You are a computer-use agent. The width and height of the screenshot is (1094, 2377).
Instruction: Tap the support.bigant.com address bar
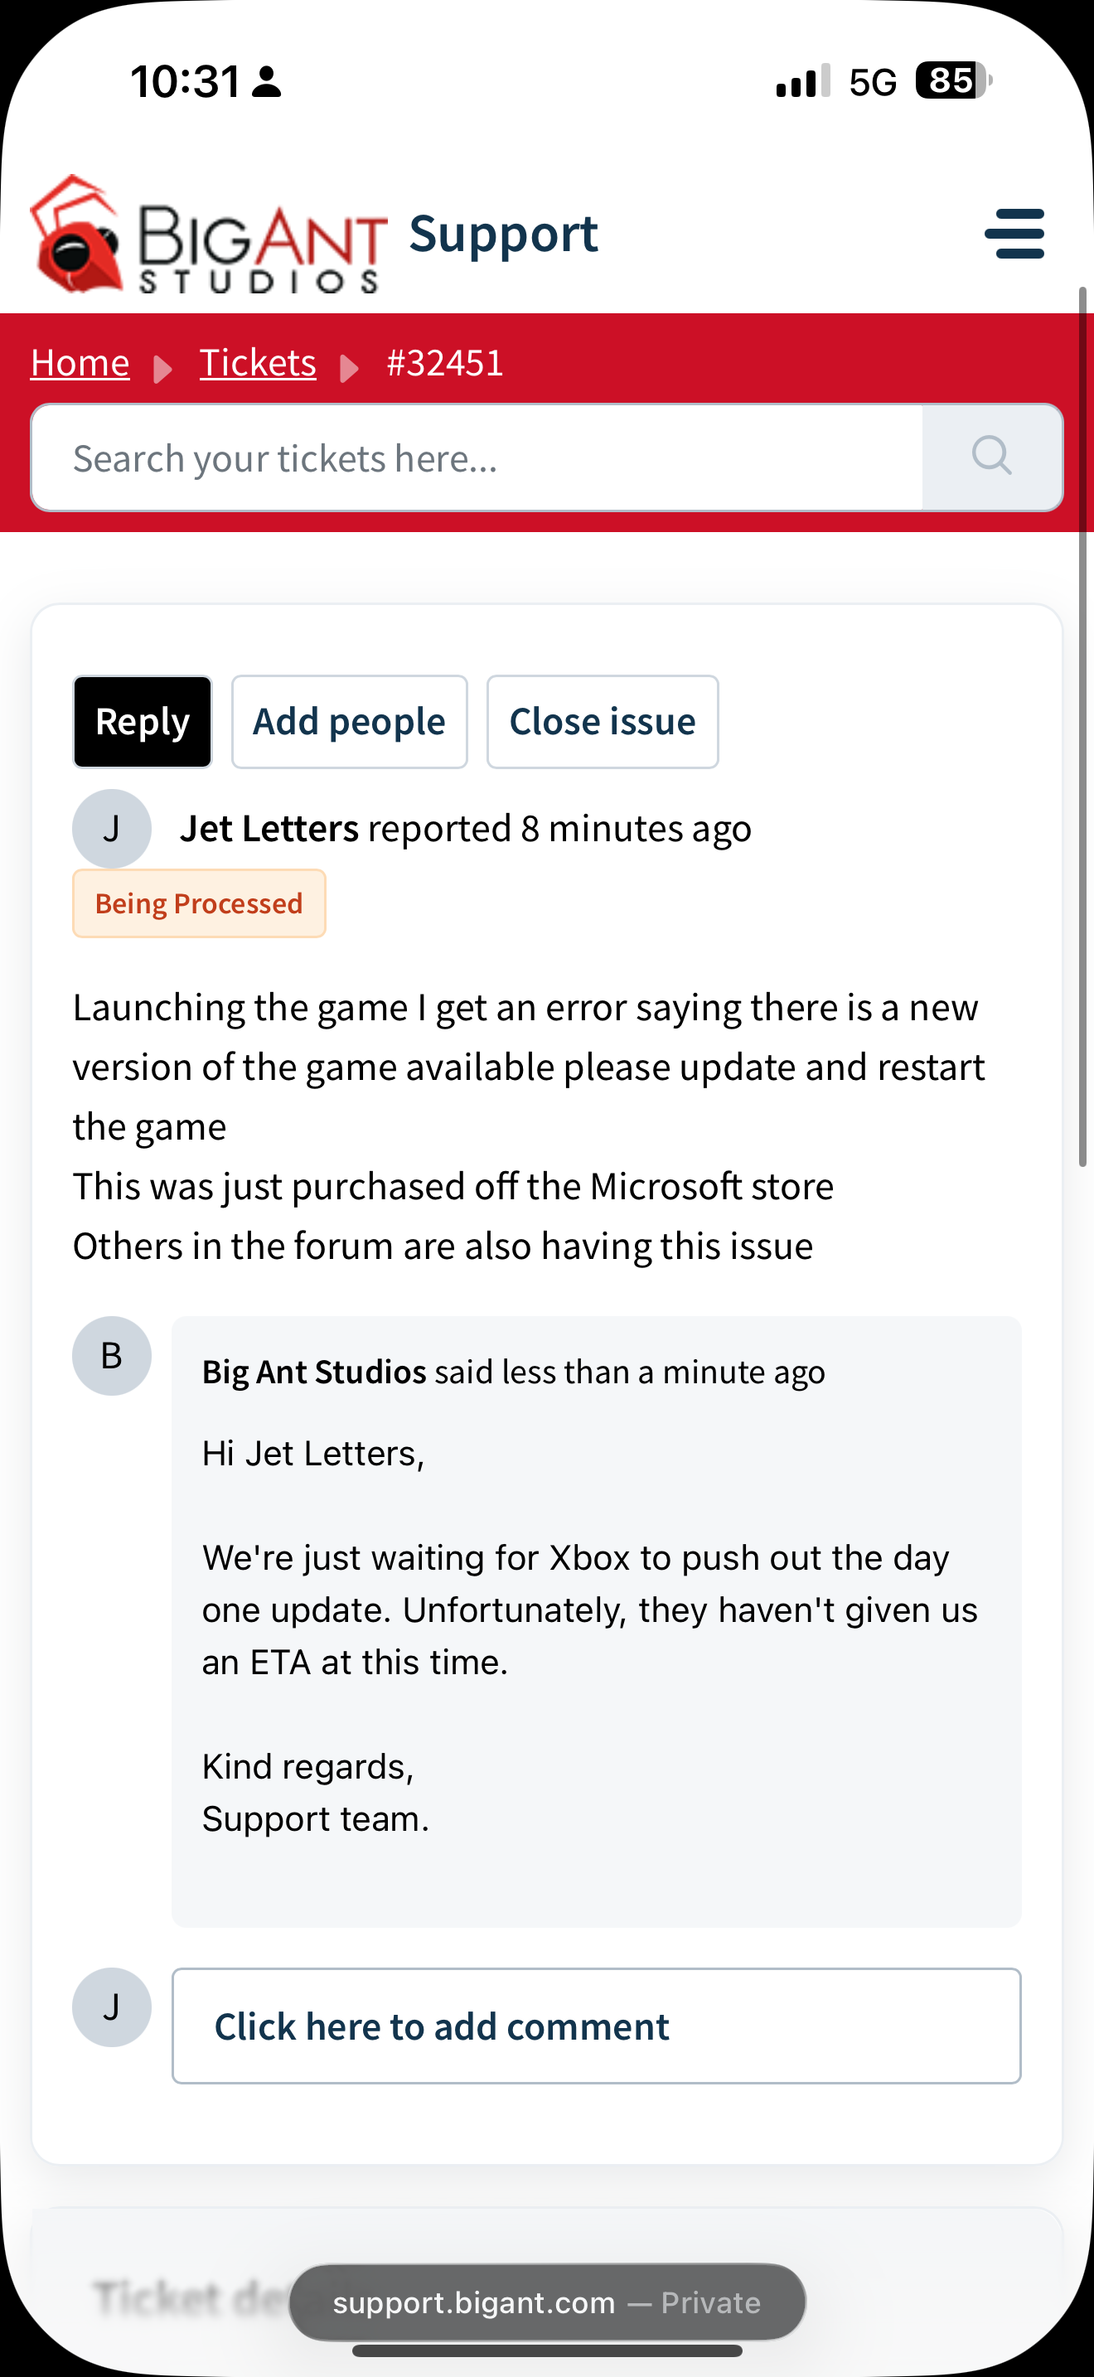click(547, 2302)
